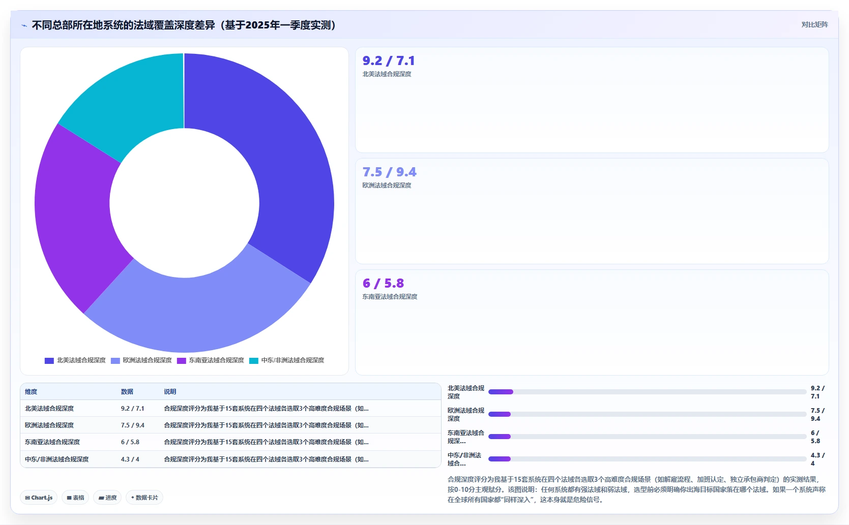Viewport: 849px width, 525px height.
Task: Toggle the 东南亚法域合规深度 legend entry under the donut
Action: (211, 360)
